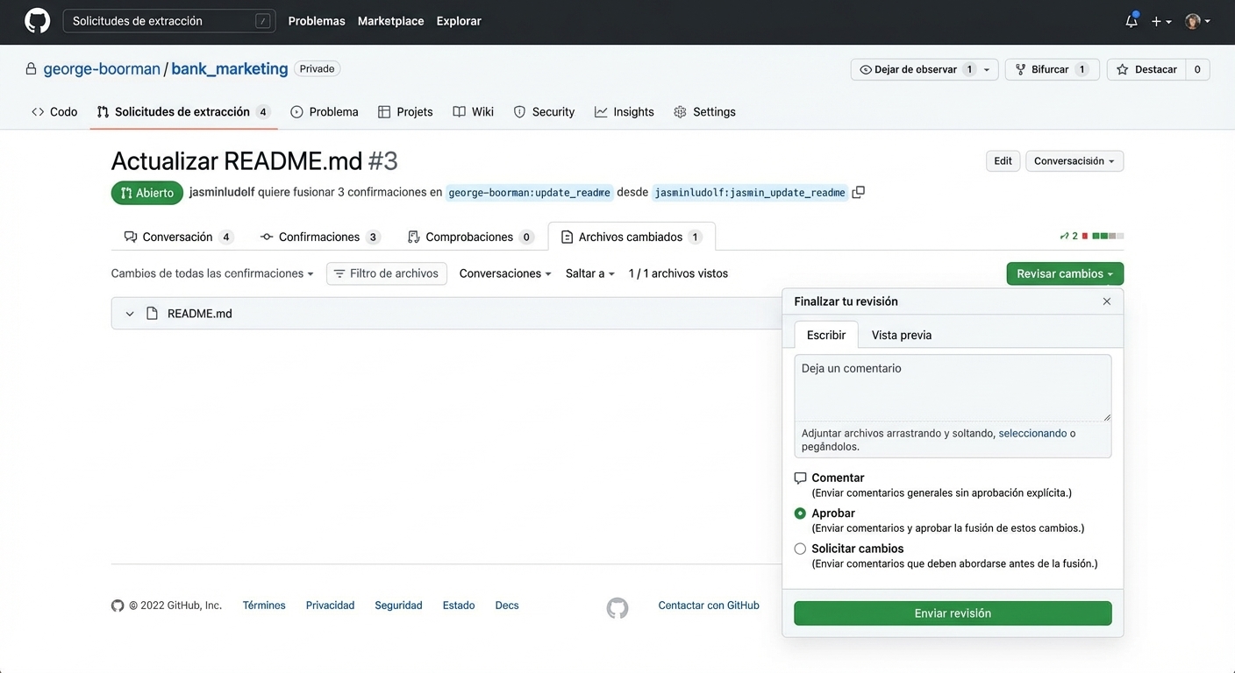This screenshot has width=1235, height=673.
Task: Open the Seguridad footer link
Action: (x=398, y=606)
